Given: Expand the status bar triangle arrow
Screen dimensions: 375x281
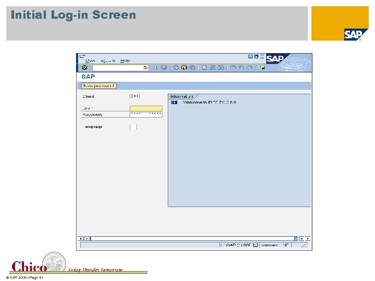Looking at the screenshot, I should 220,245.
